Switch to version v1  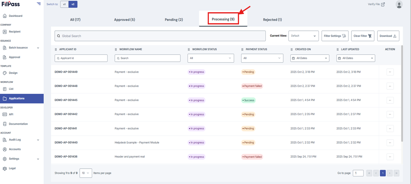coord(64,4)
